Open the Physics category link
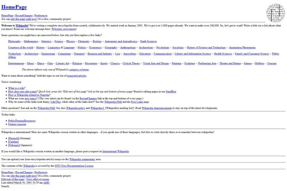287x191 pixels. point(70,41)
